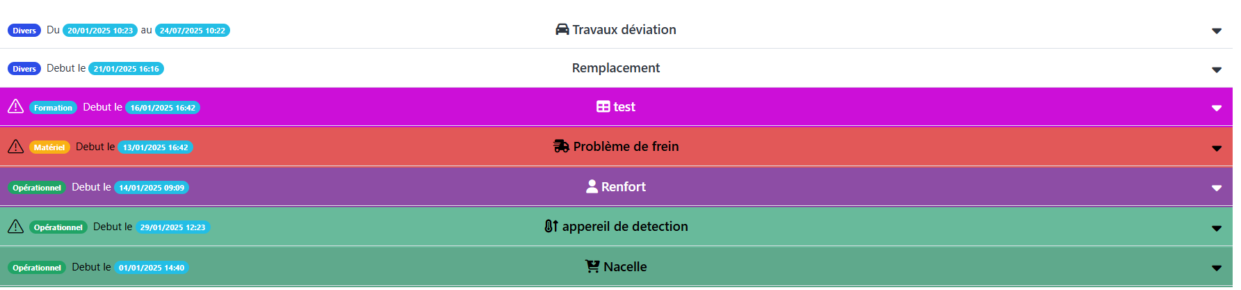Expand the Nacelle row arrow

(x=1217, y=268)
